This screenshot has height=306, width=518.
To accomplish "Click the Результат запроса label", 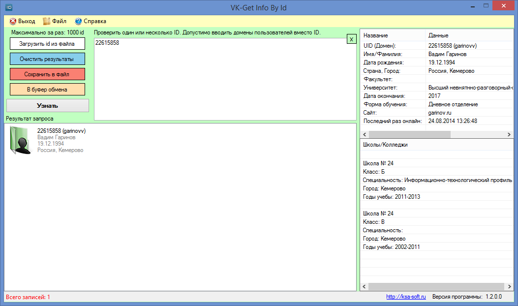I will (30, 118).
